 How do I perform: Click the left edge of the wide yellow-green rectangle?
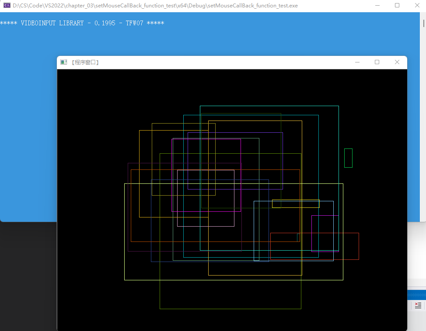(125, 231)
